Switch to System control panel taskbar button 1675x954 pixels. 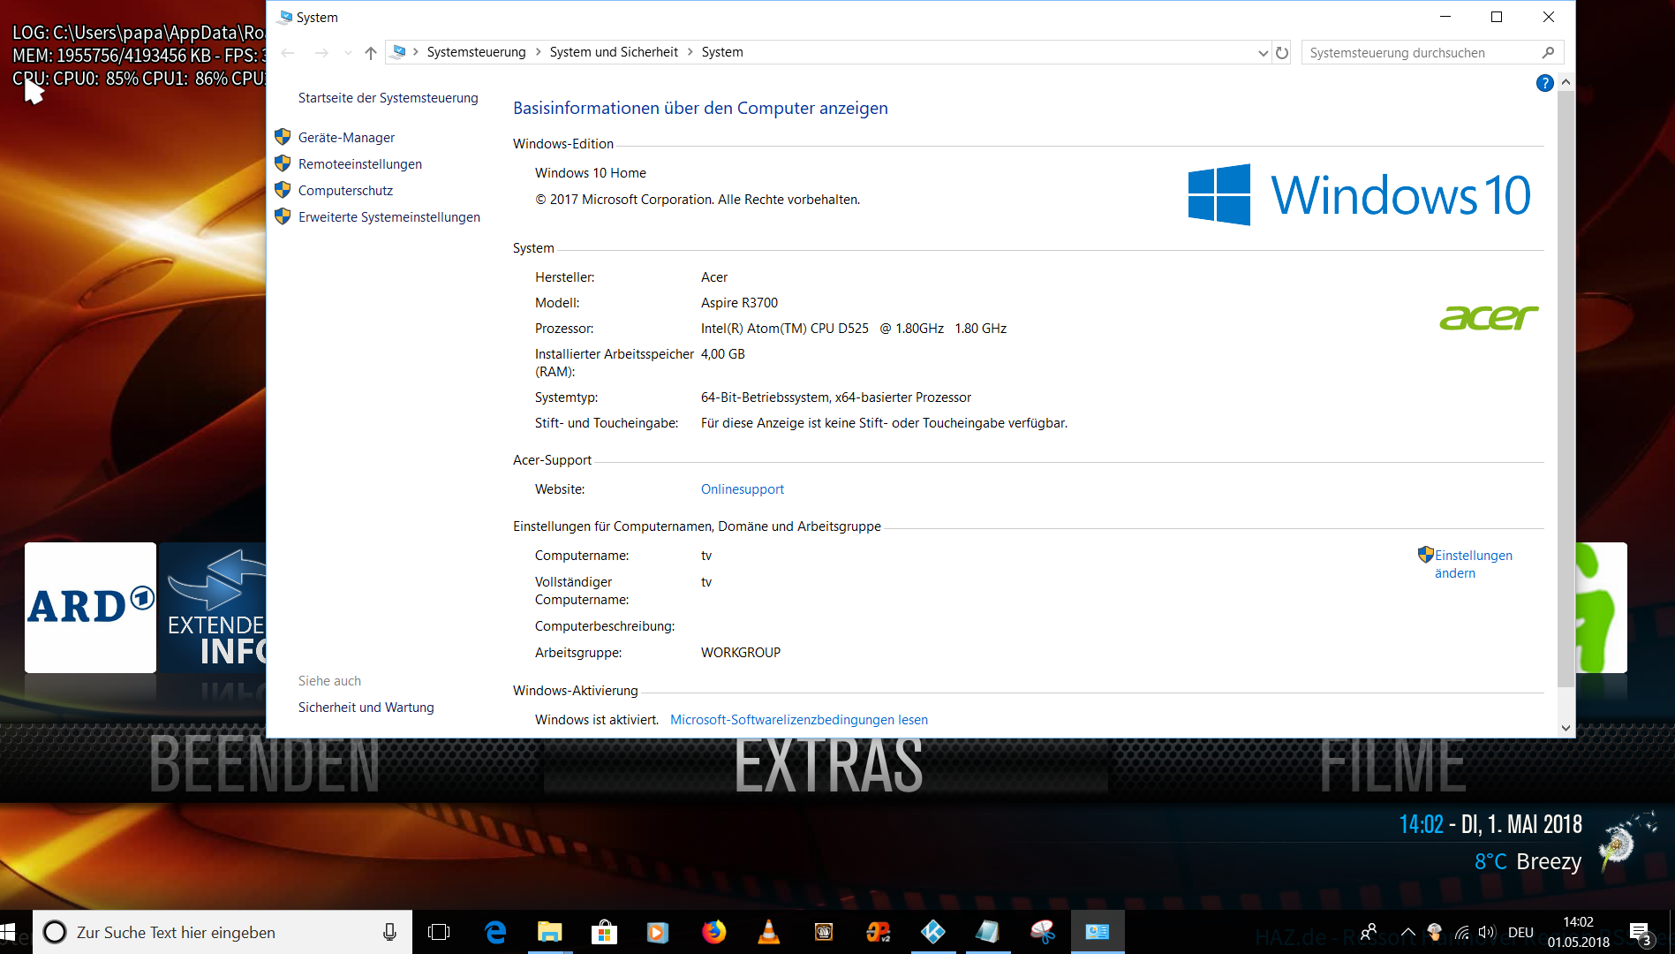point(1098,932)
